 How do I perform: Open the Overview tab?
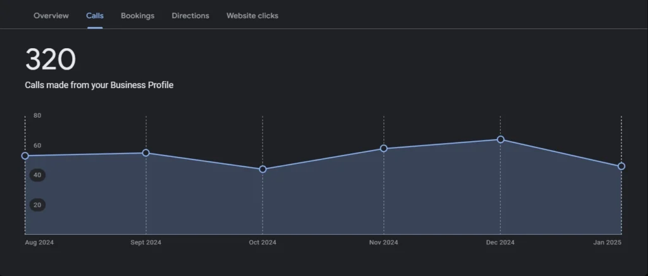click(51, 16)
